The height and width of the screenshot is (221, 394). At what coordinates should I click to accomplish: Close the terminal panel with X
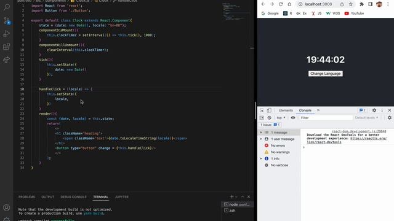tap(249, 196)
